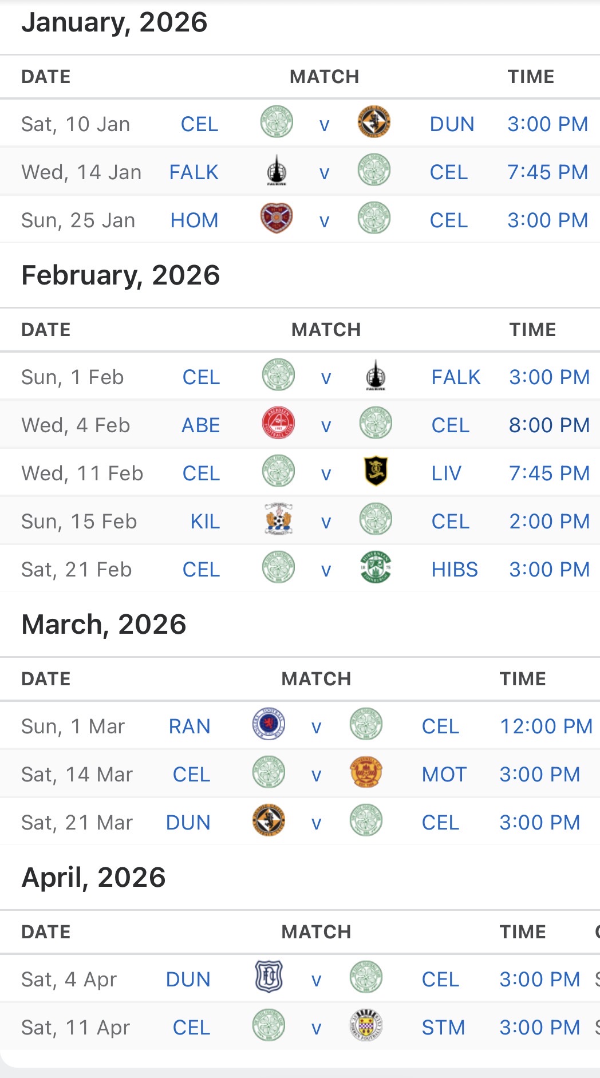Select the 2:00 PM Kilmarnock kickoff time

point(550,522)
